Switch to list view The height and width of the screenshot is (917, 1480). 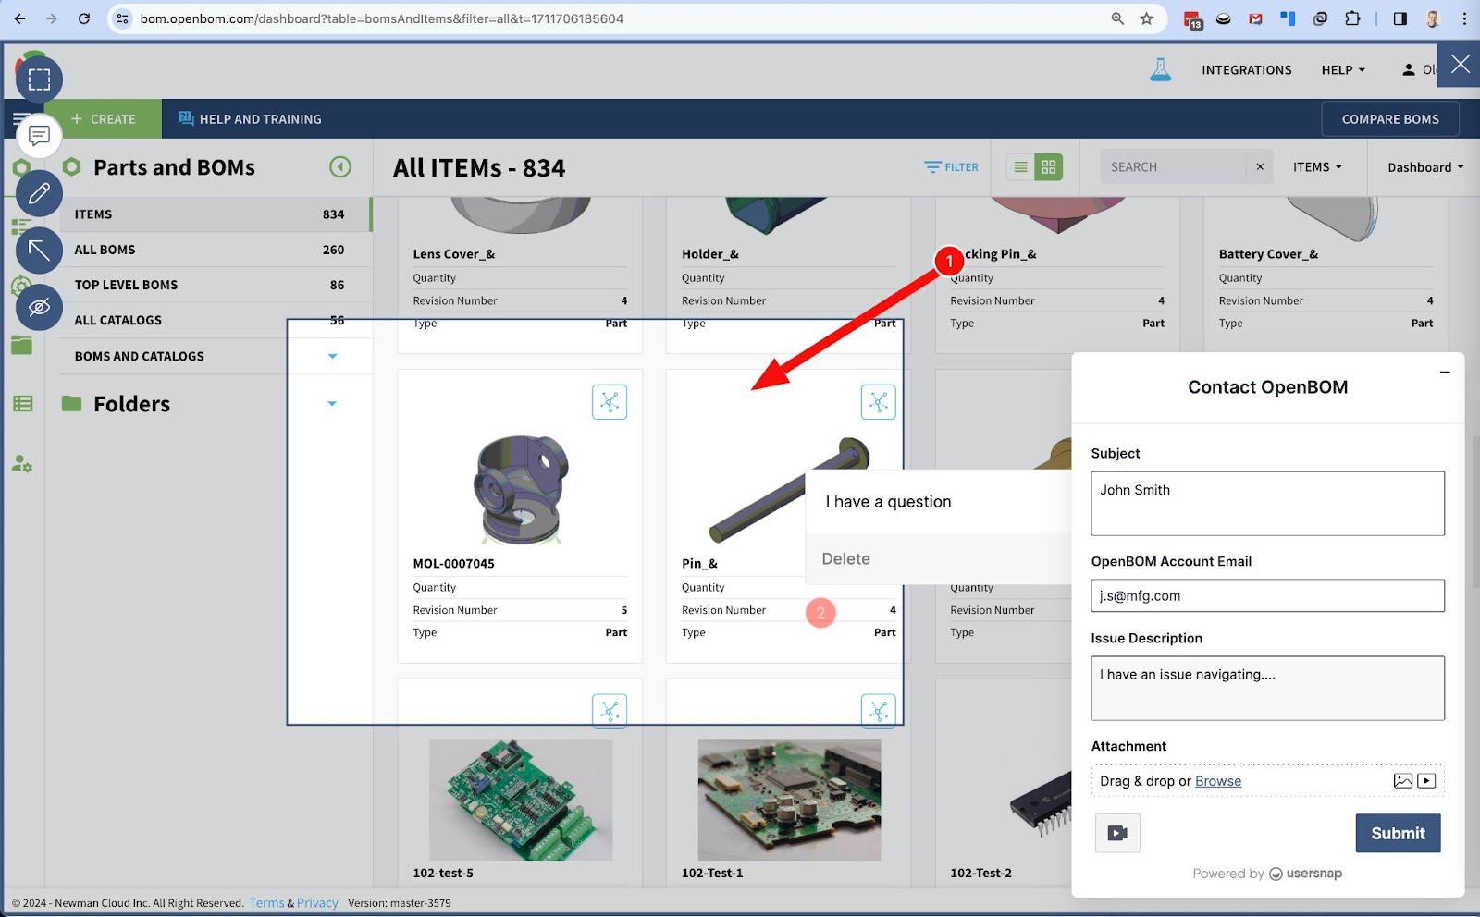click(1020, 167)
